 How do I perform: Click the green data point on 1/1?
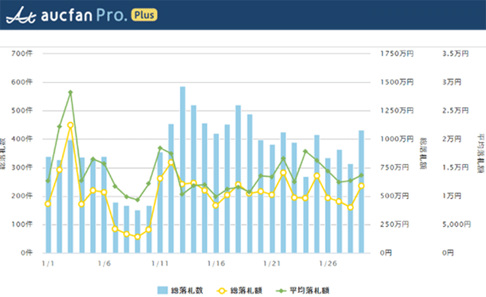[x=48, y=180]
